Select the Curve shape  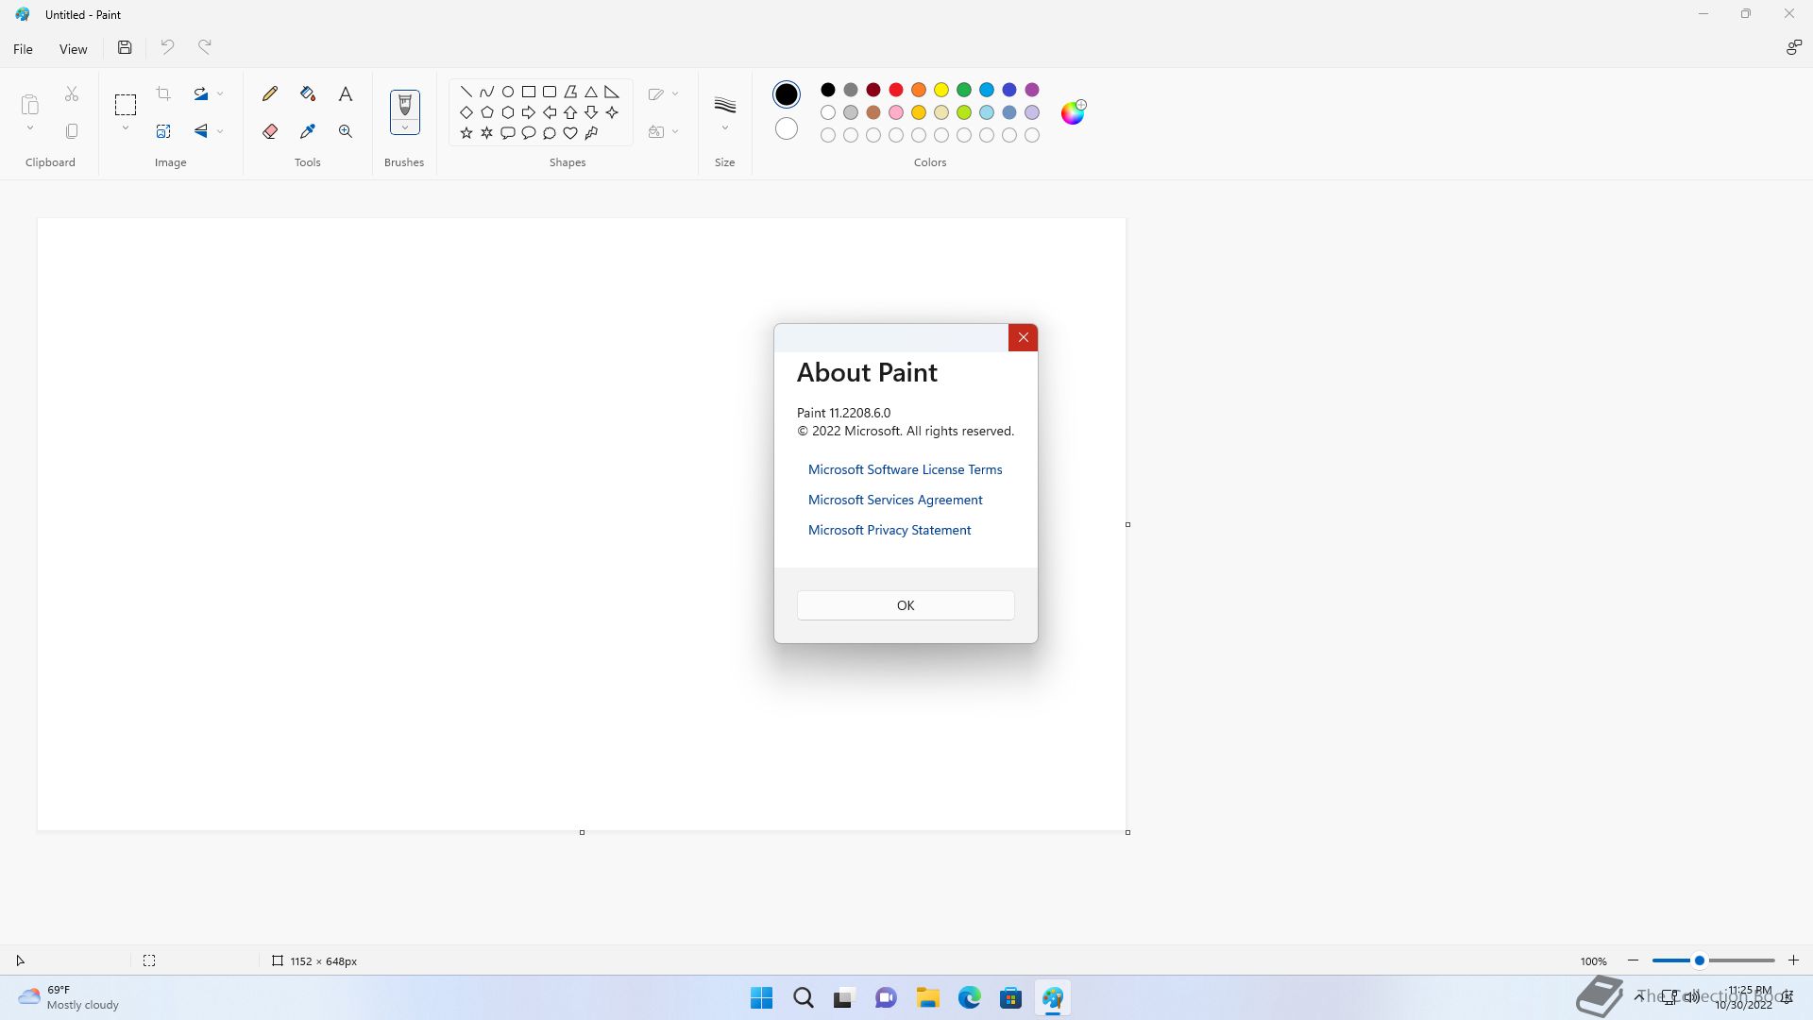tap(487, 92)
